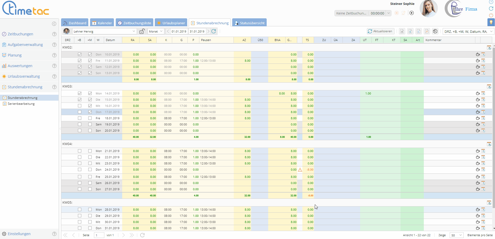Start the time tracking play button
The width and height of the screenshot is (495, 239).
[x=412, y=13]
